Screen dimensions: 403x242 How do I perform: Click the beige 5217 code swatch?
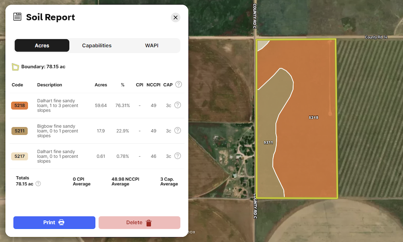coord(19,156)
